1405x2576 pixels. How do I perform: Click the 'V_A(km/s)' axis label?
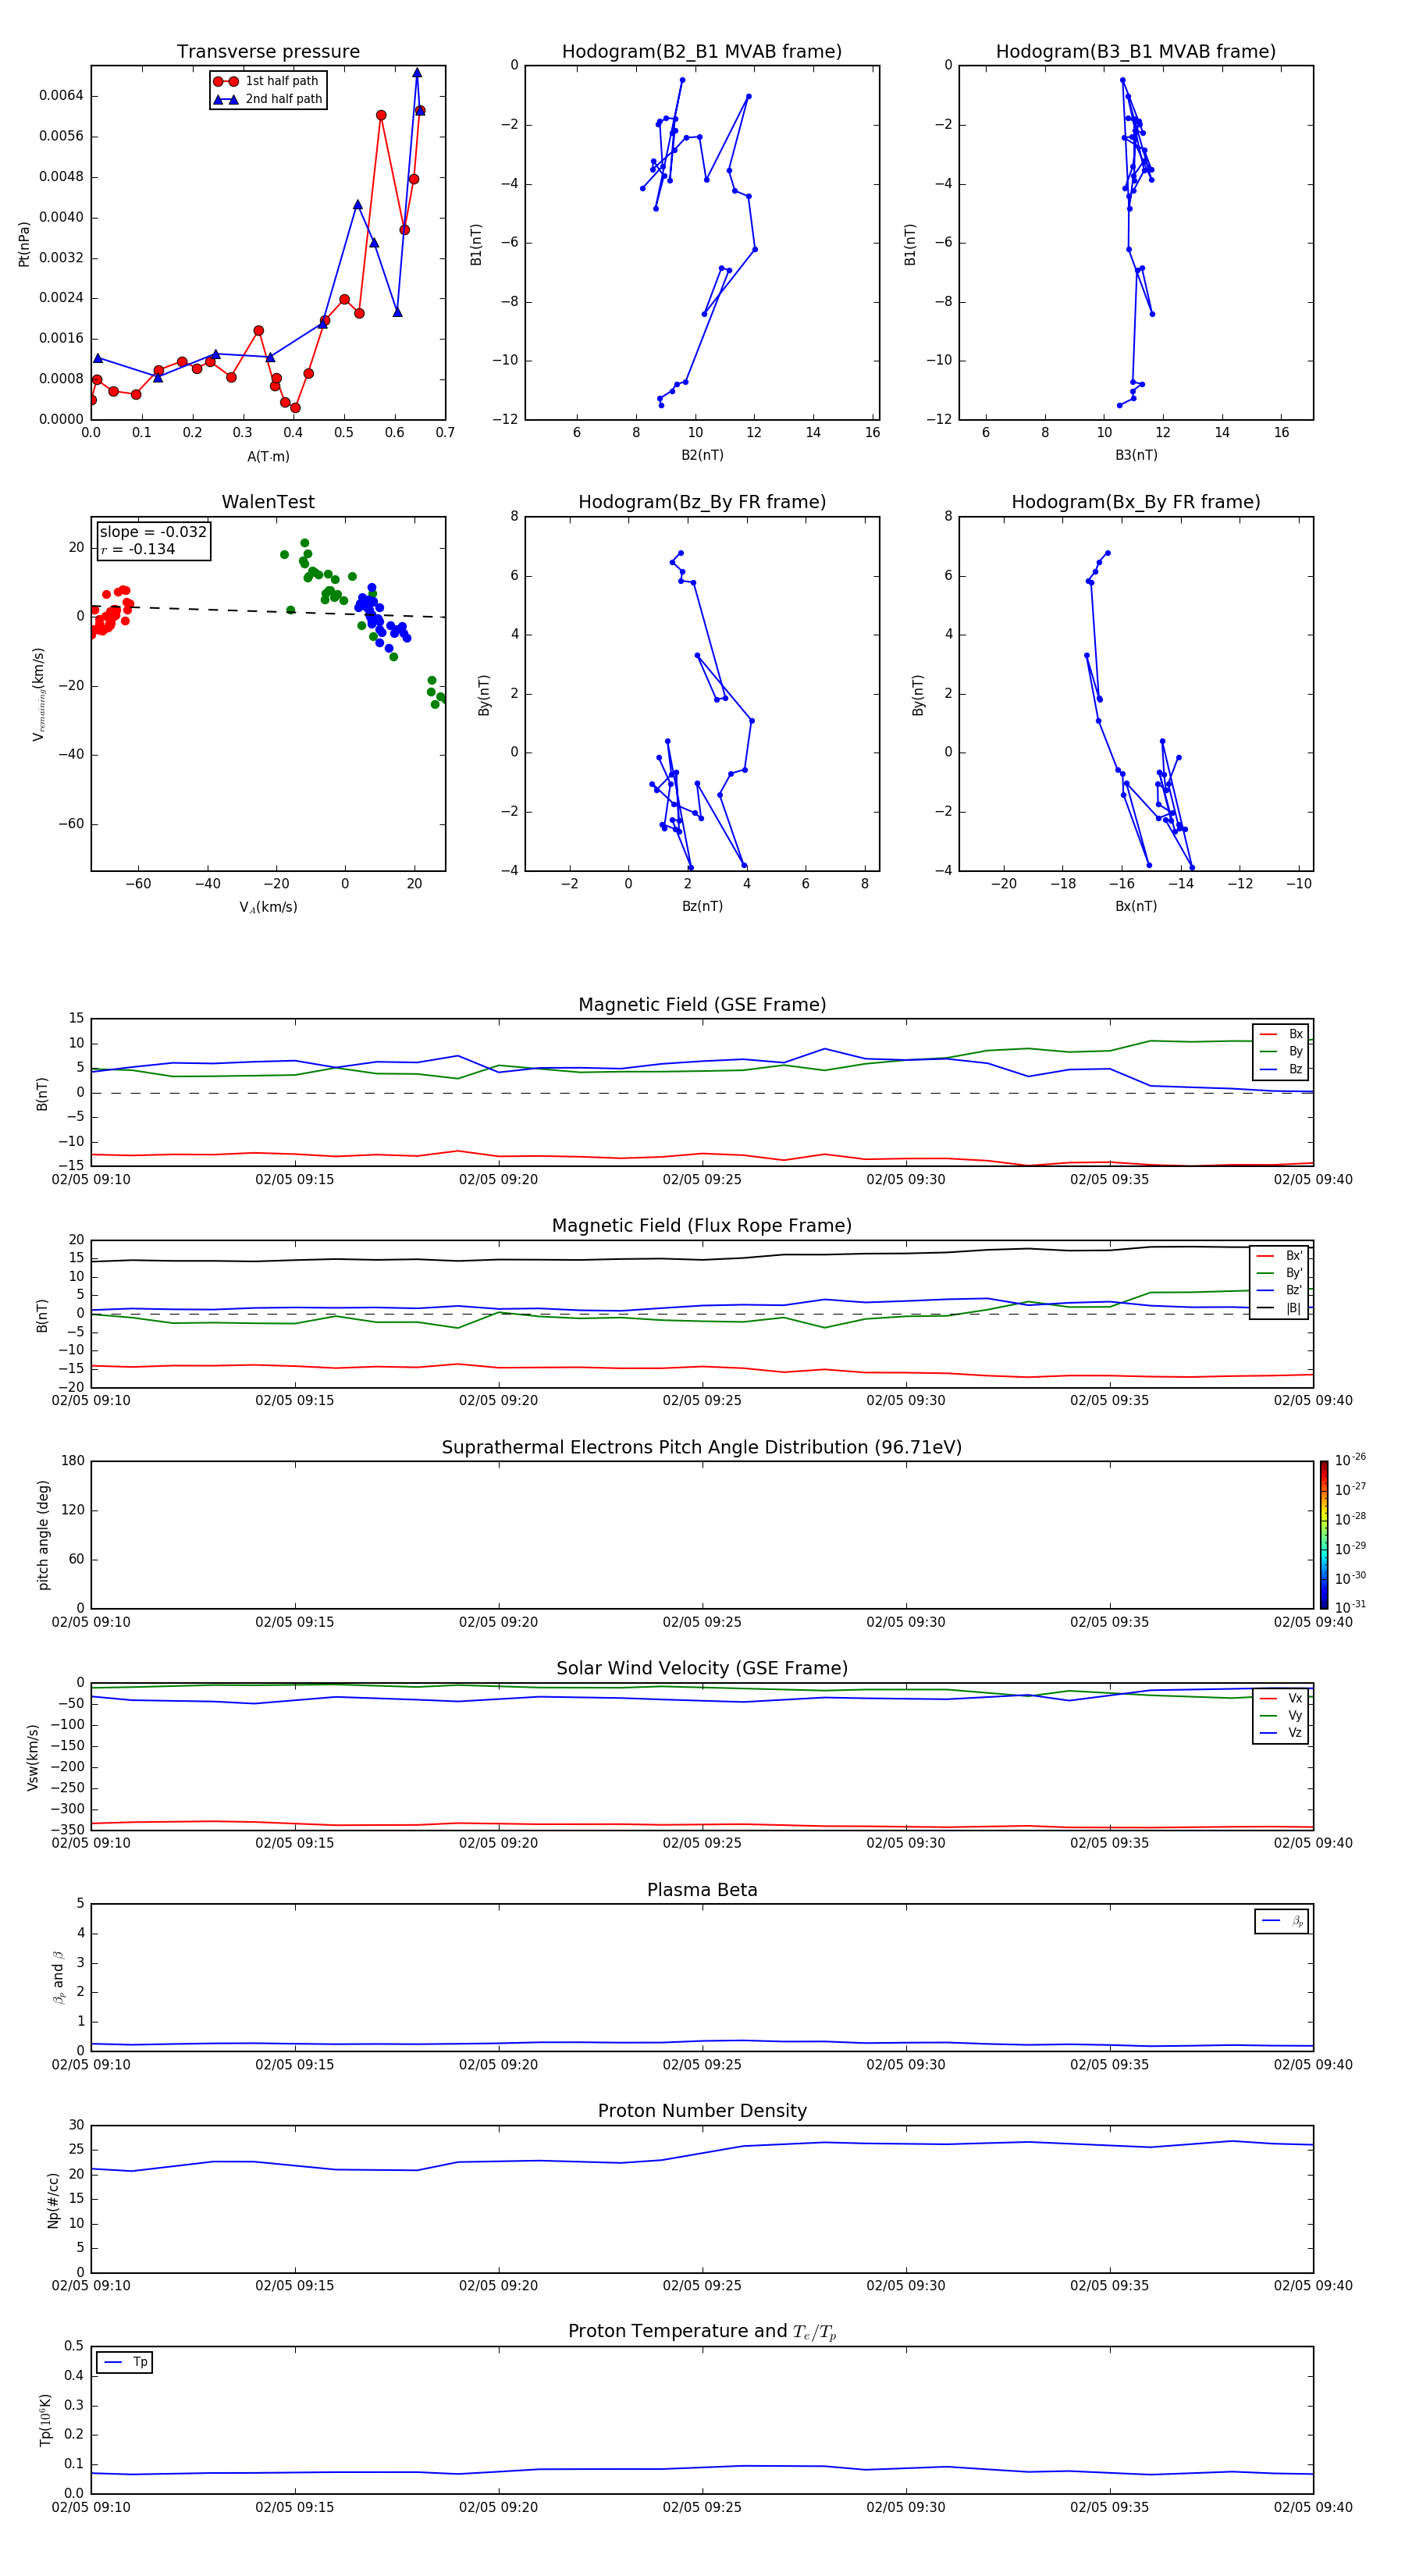tap(268, 907)
